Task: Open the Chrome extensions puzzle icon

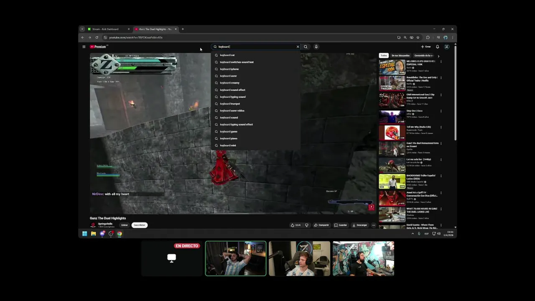Action: (x=428, y=37)
